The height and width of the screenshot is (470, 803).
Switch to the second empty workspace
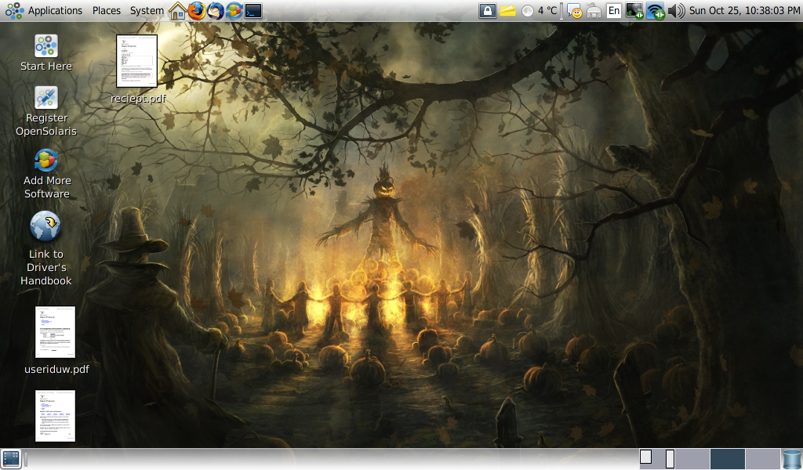pos(692,459)
